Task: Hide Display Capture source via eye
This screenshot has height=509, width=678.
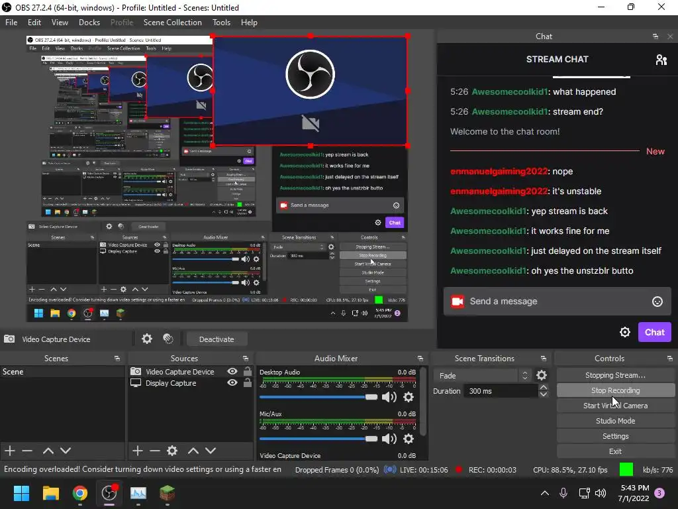Action: (x=232, y=382)
